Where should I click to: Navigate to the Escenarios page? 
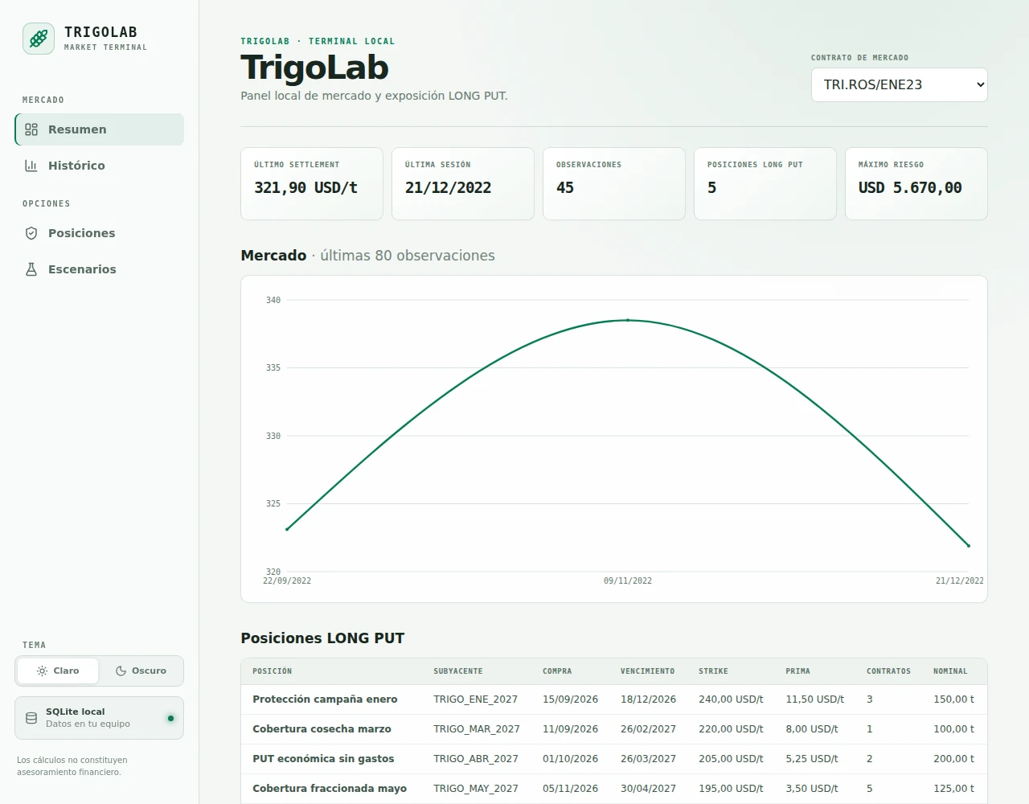click(100, 269)
